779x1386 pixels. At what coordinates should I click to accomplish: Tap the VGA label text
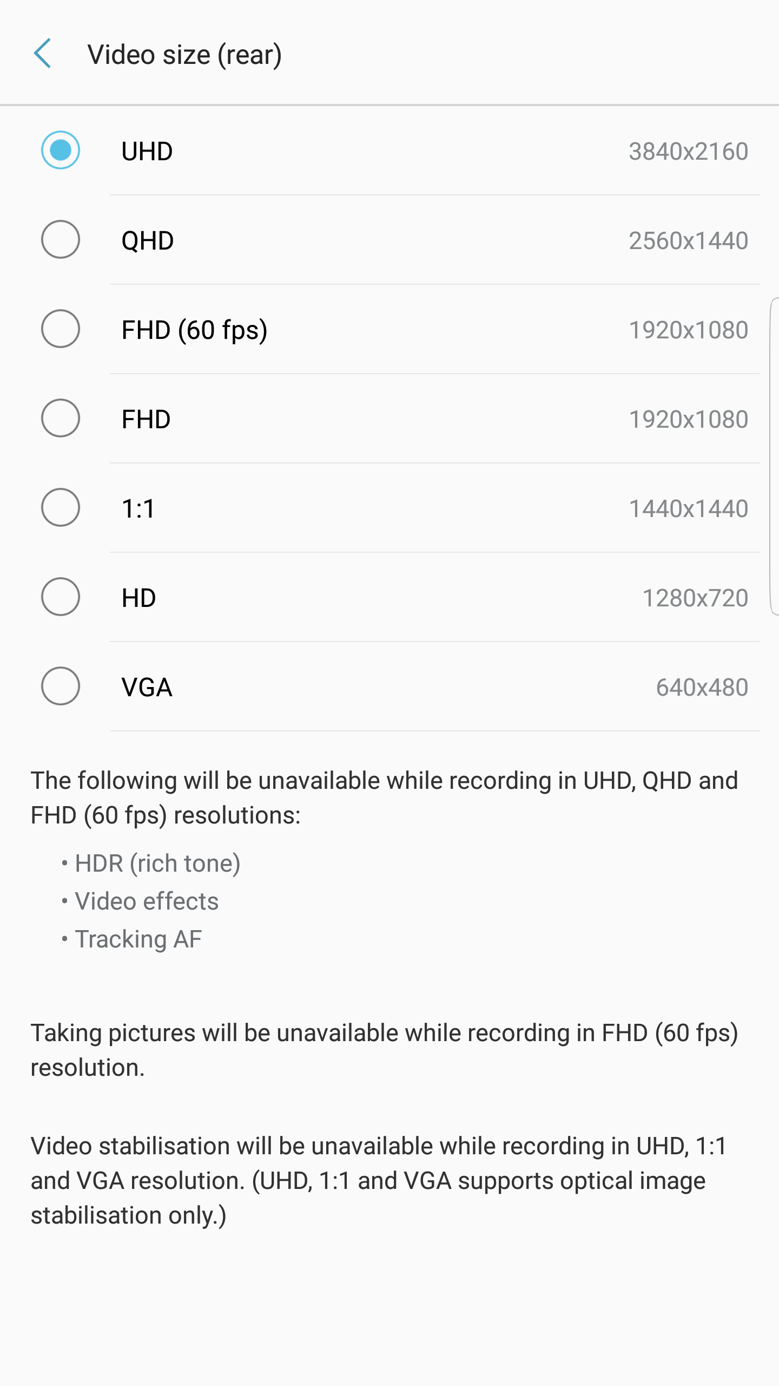tap(147, 687)
